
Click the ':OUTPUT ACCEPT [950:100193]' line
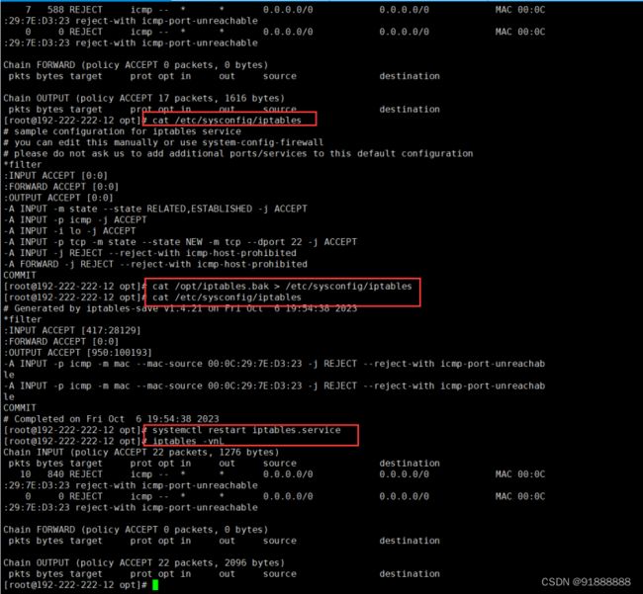(77, 353)
